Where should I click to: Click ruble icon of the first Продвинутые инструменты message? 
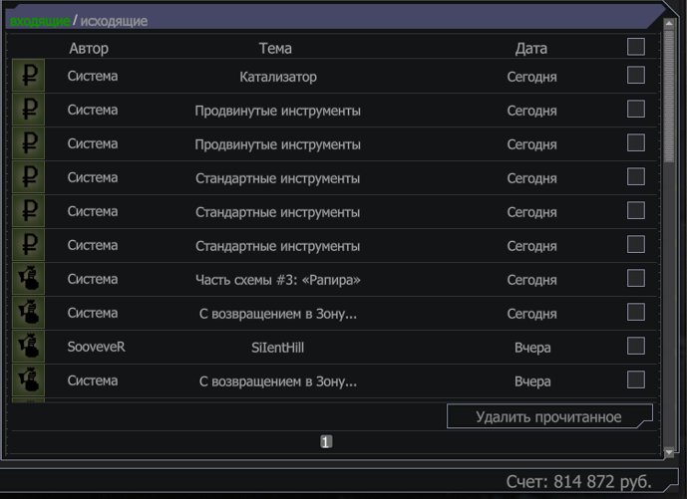tap(29, 109)
